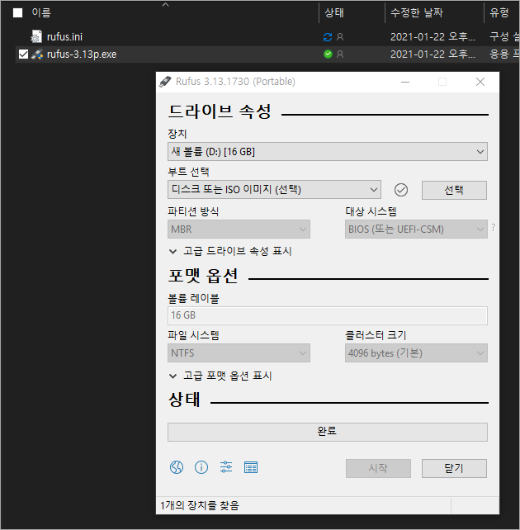520x530 pixels.
Task: Click the Rufus 3.13.1730 (Portable) title text
Action: pos(235,82)
